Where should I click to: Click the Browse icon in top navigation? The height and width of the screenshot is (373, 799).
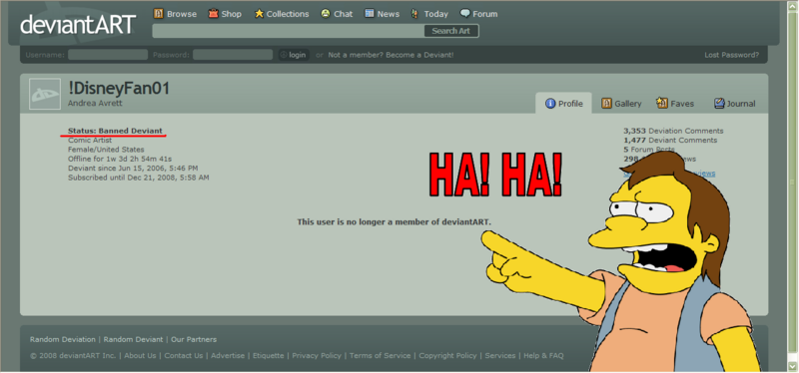click(159, 14)
